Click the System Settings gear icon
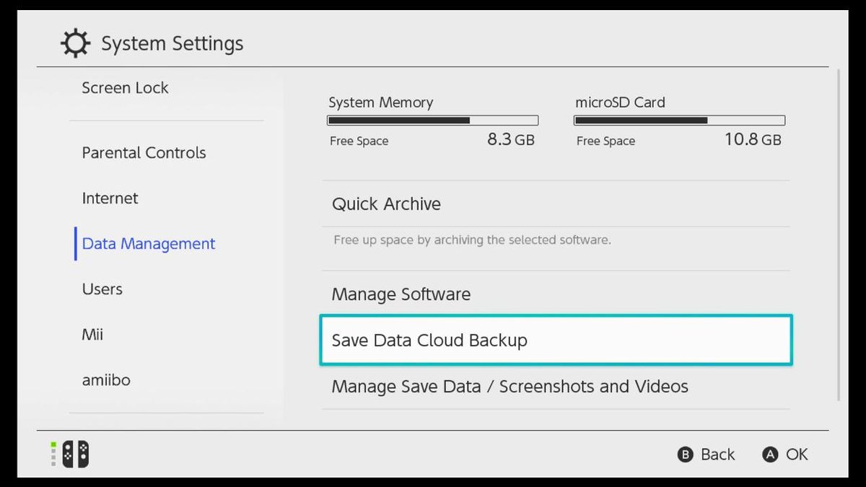The height and width of the screenshot is (487, 866). click(74, 43)
